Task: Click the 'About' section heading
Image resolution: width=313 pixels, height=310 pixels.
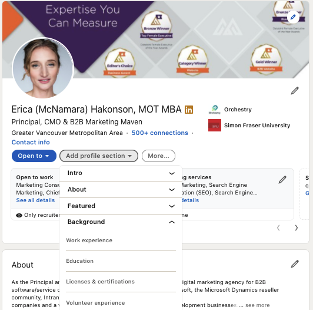Action: tap(22, 265)
